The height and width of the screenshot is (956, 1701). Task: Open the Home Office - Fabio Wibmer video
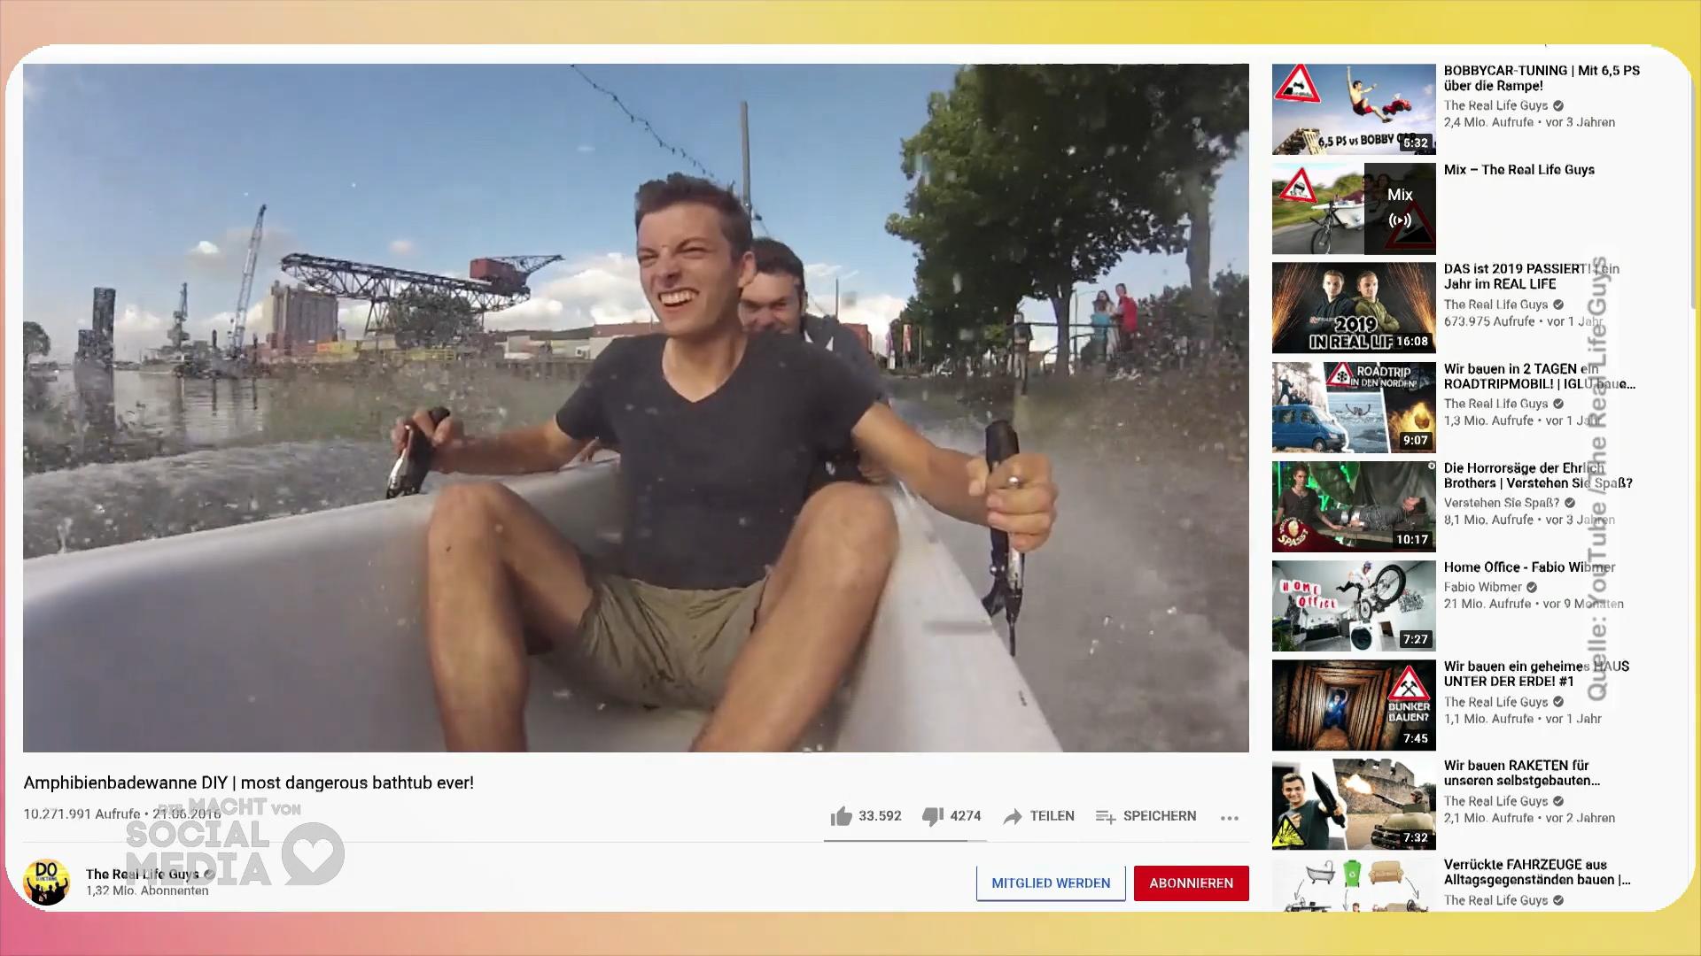pyautogui.click(x=1353, y=605)
